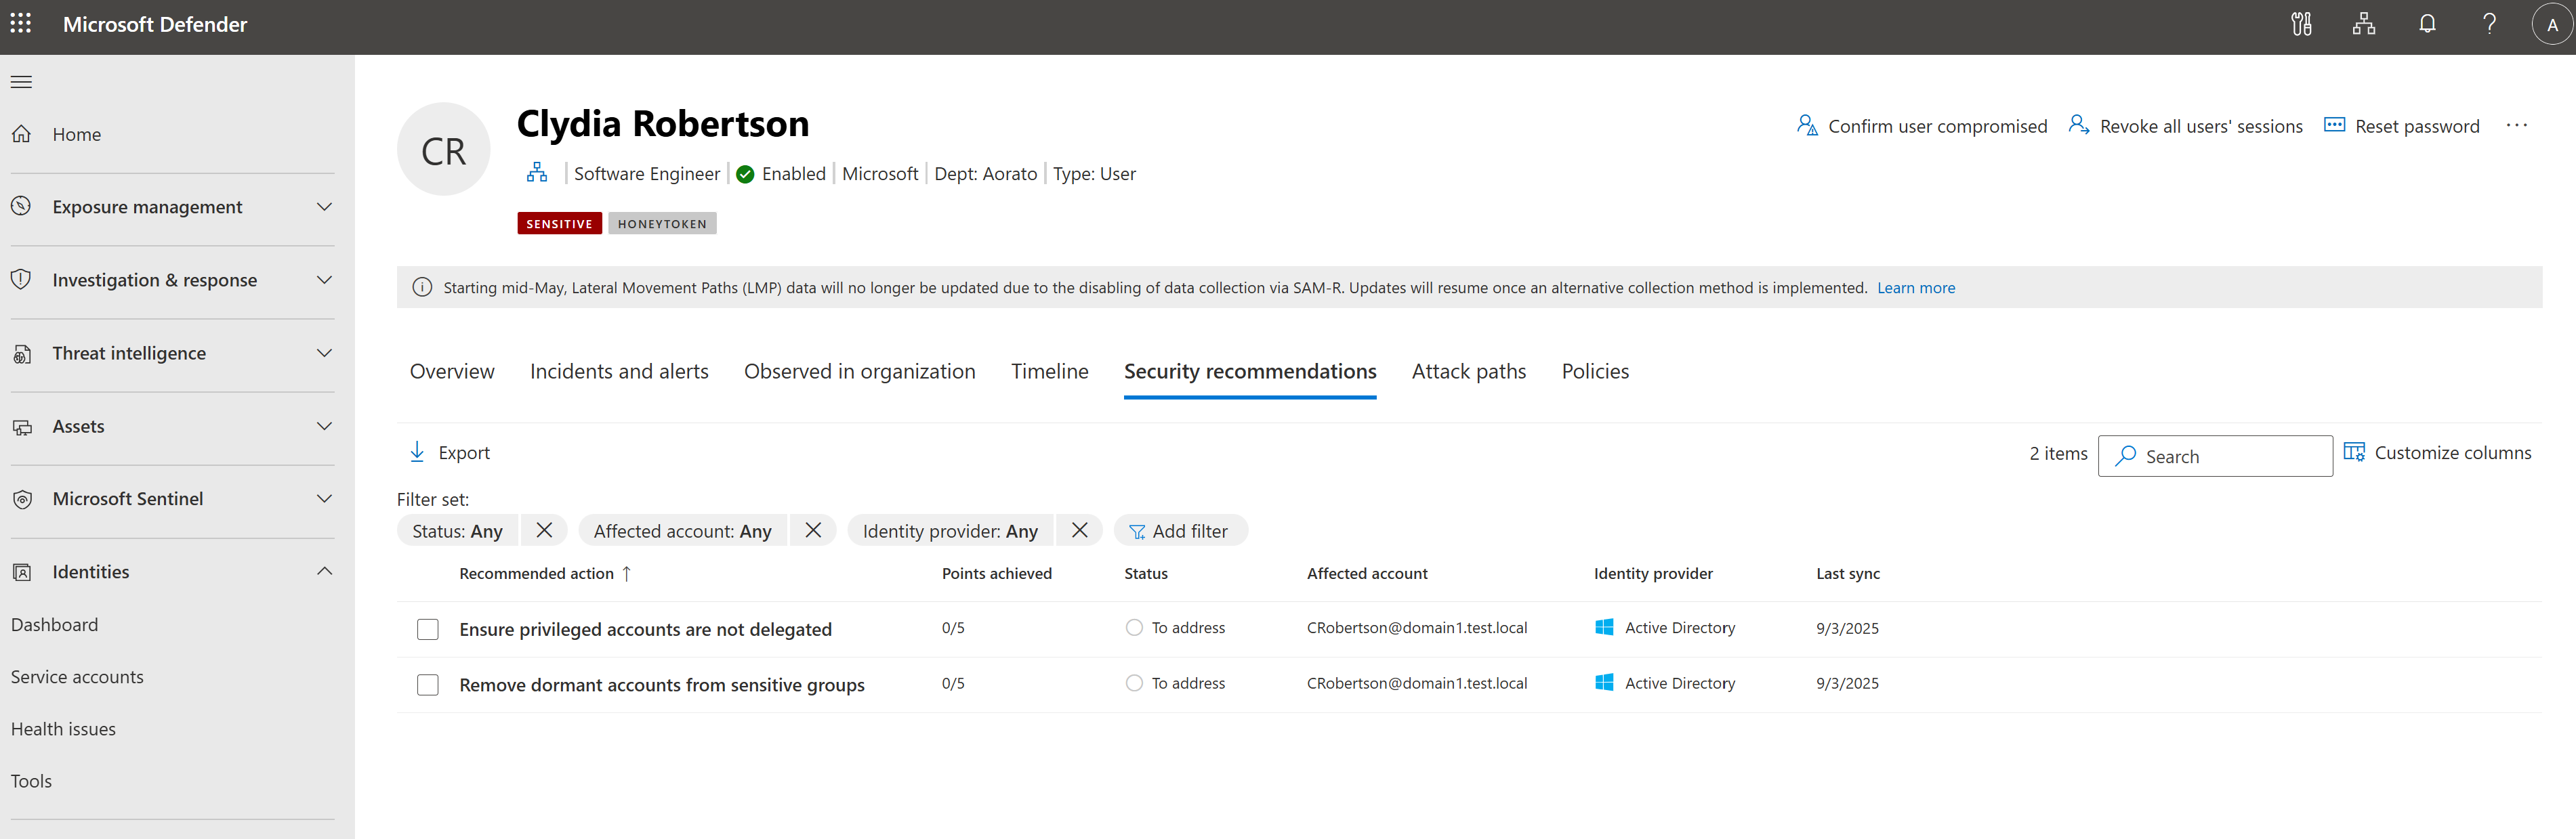Click the organization hierarchy icon in top bar
The image size is (2576, 839).
2364,23
